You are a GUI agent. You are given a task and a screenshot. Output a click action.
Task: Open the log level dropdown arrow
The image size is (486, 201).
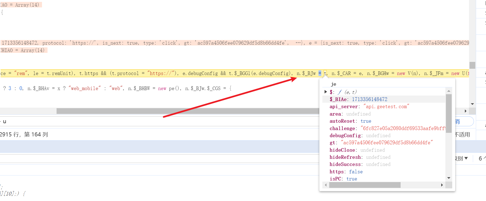click(x=466, y=158)
